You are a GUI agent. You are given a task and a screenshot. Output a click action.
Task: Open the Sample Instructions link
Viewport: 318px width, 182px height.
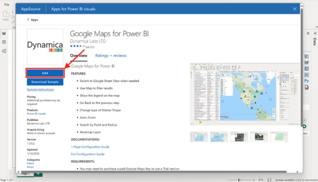click(x=40, y=89)
